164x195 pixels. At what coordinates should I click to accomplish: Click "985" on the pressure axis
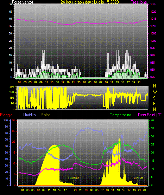click(152, 63)
